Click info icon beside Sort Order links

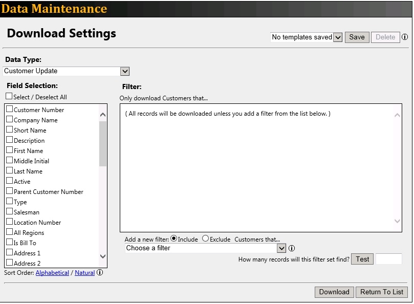[x=100, y=273]
